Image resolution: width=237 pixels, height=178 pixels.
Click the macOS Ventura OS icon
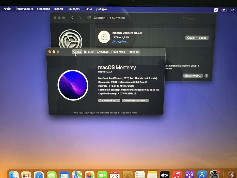(x=104, y=37)
